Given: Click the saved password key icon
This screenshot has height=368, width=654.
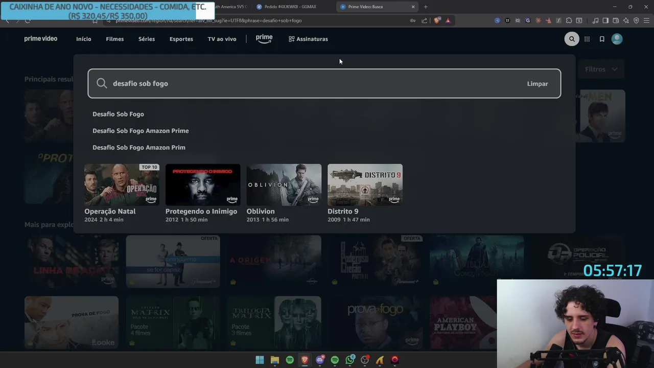Looking at the screenshot, I should (x=413, y=20).
